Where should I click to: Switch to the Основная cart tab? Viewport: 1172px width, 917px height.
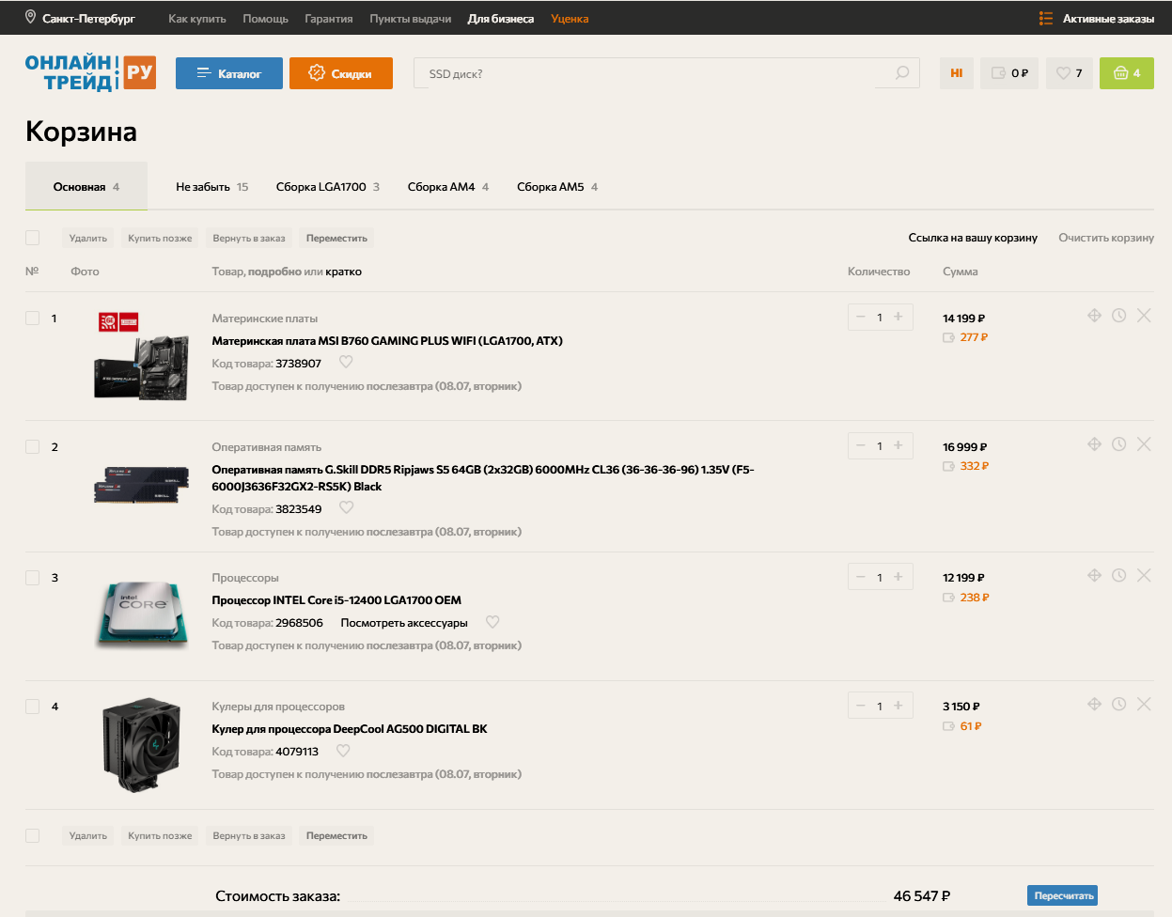click(x=86, y=186)
